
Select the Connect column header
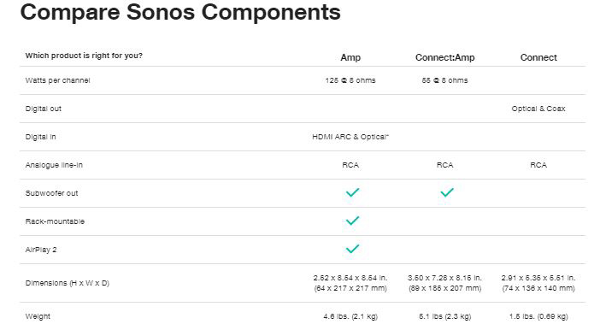pyautogui.click(x=538, y=57)
